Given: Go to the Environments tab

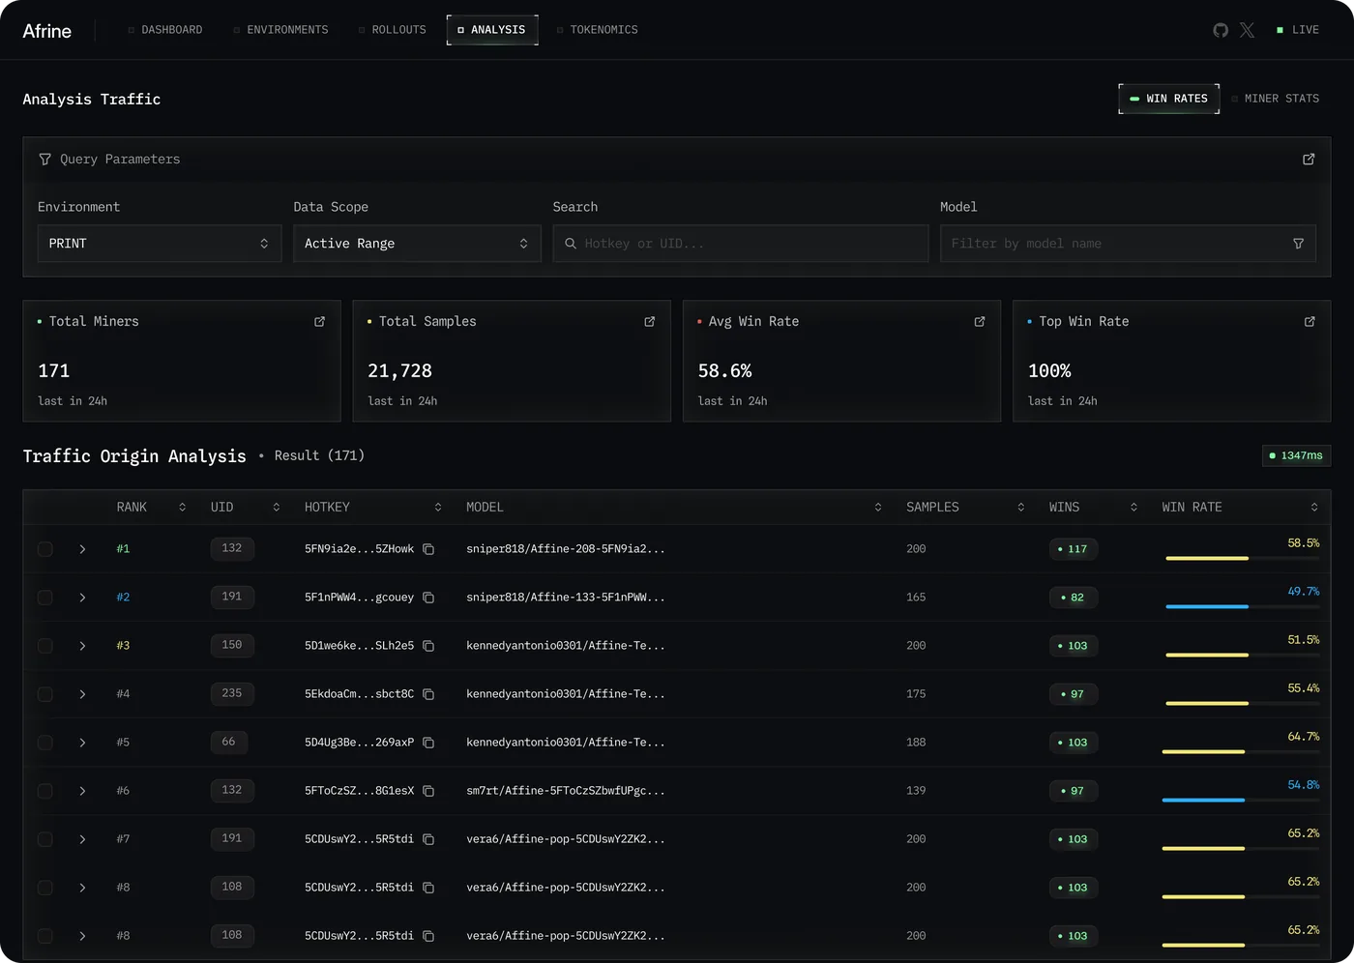Looking at the screenshot, I should coord(280,30).
